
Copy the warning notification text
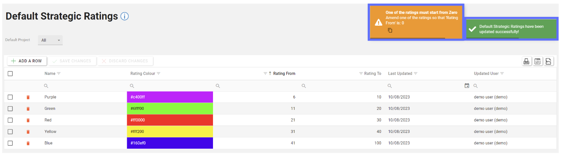coord(390,30)
